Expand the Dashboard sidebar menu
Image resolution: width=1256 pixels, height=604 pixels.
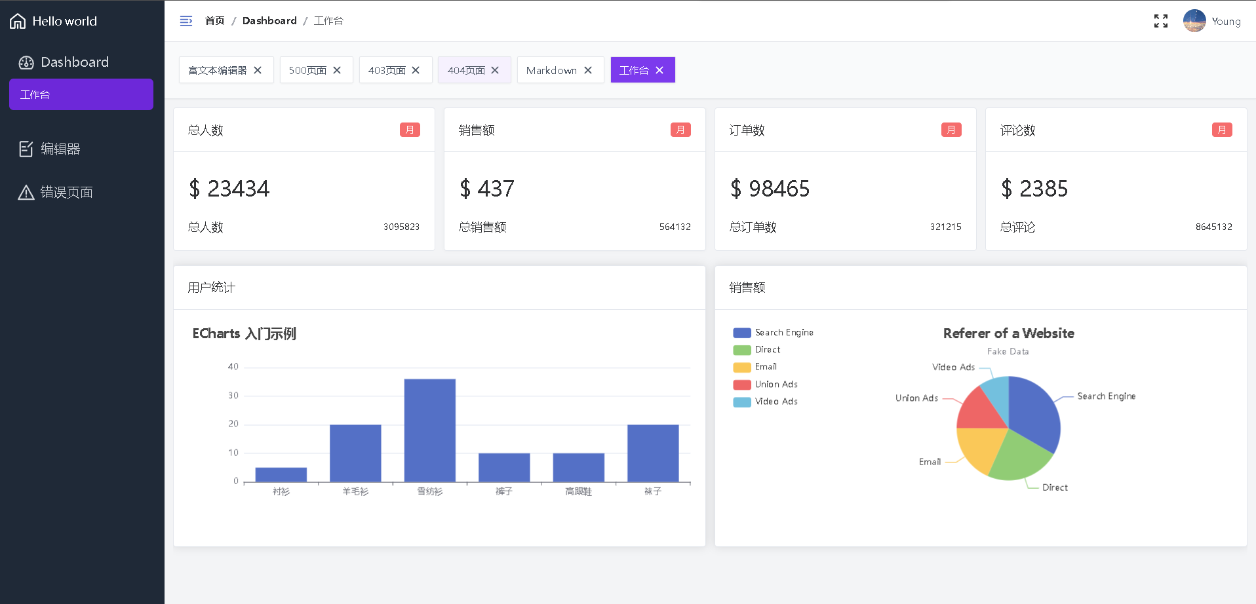81,62
